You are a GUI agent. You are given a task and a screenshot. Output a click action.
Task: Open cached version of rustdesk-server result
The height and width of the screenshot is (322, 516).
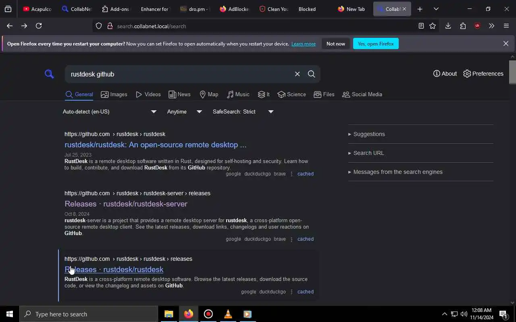pyautogui.click(x=305, y=239)
